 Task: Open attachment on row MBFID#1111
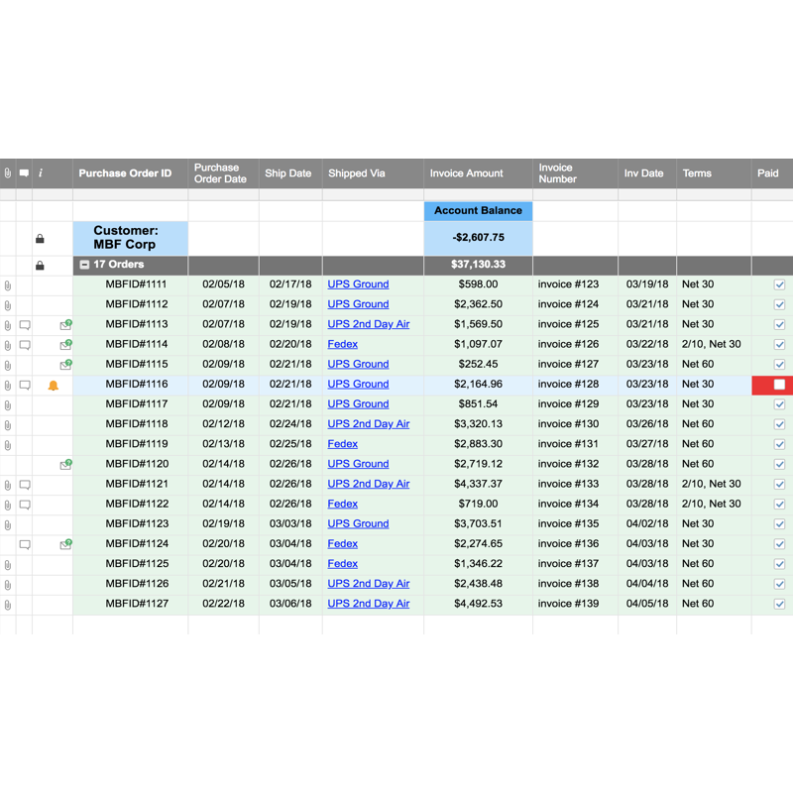[x=8, y=284]
